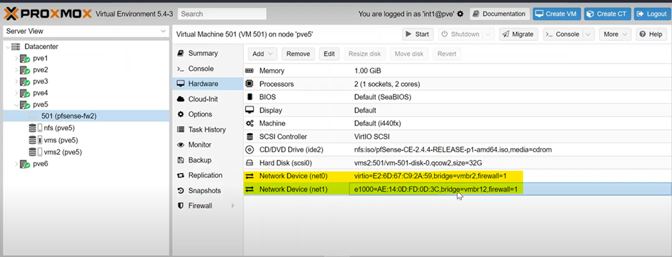The height and width of the screenshot is (257, 672).
Task: Select the vms (pve5) storage entry
Action: point(61,140)
